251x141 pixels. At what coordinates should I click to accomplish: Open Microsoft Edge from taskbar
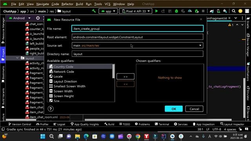(x=86, y=136)
